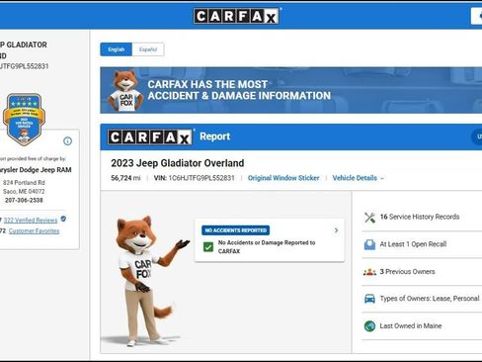This screenshot has height=362, width=482.
Task: Click the green checkmark accident icon
Action: [208, 247]
